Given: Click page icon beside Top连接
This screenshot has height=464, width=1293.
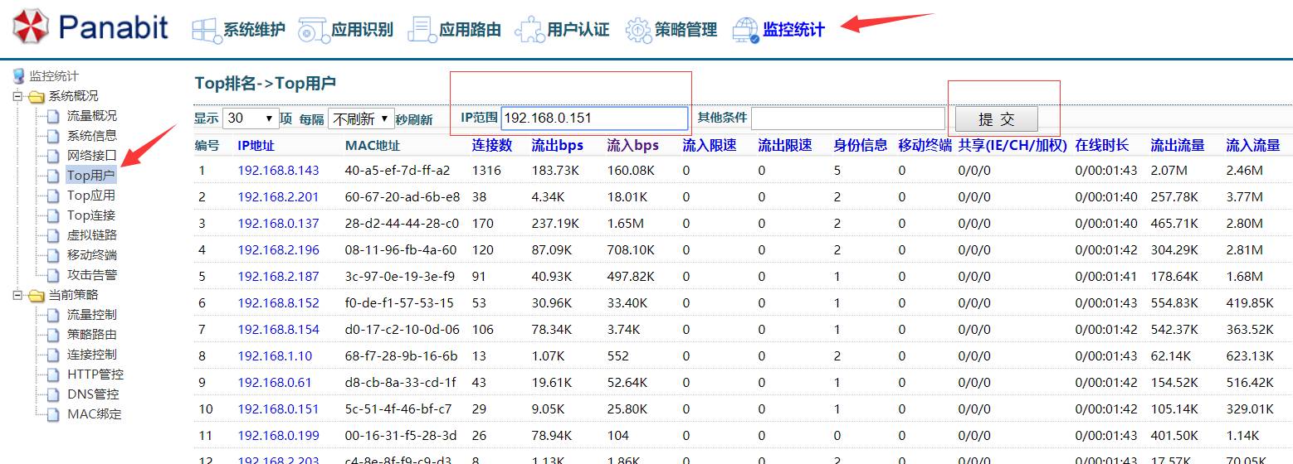Looking at the screenshot, I should (x=54, y=215).
